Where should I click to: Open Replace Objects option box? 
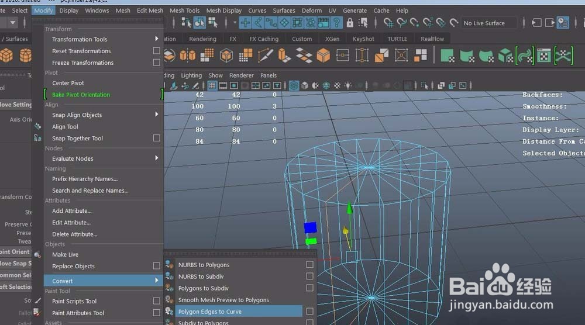point(157,266)
